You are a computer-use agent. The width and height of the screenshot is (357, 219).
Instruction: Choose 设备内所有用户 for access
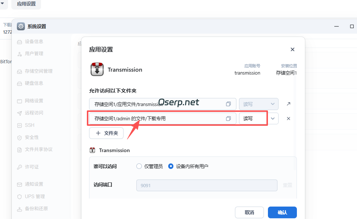(171, 166)
